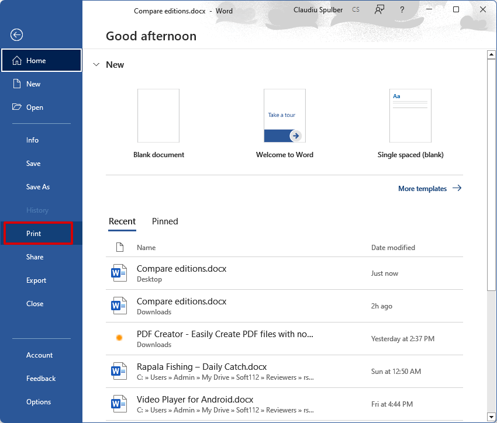Screen dimensions: 497x423
Task: Click the feedback person icon in the title bar
Action: pos(379,10)
